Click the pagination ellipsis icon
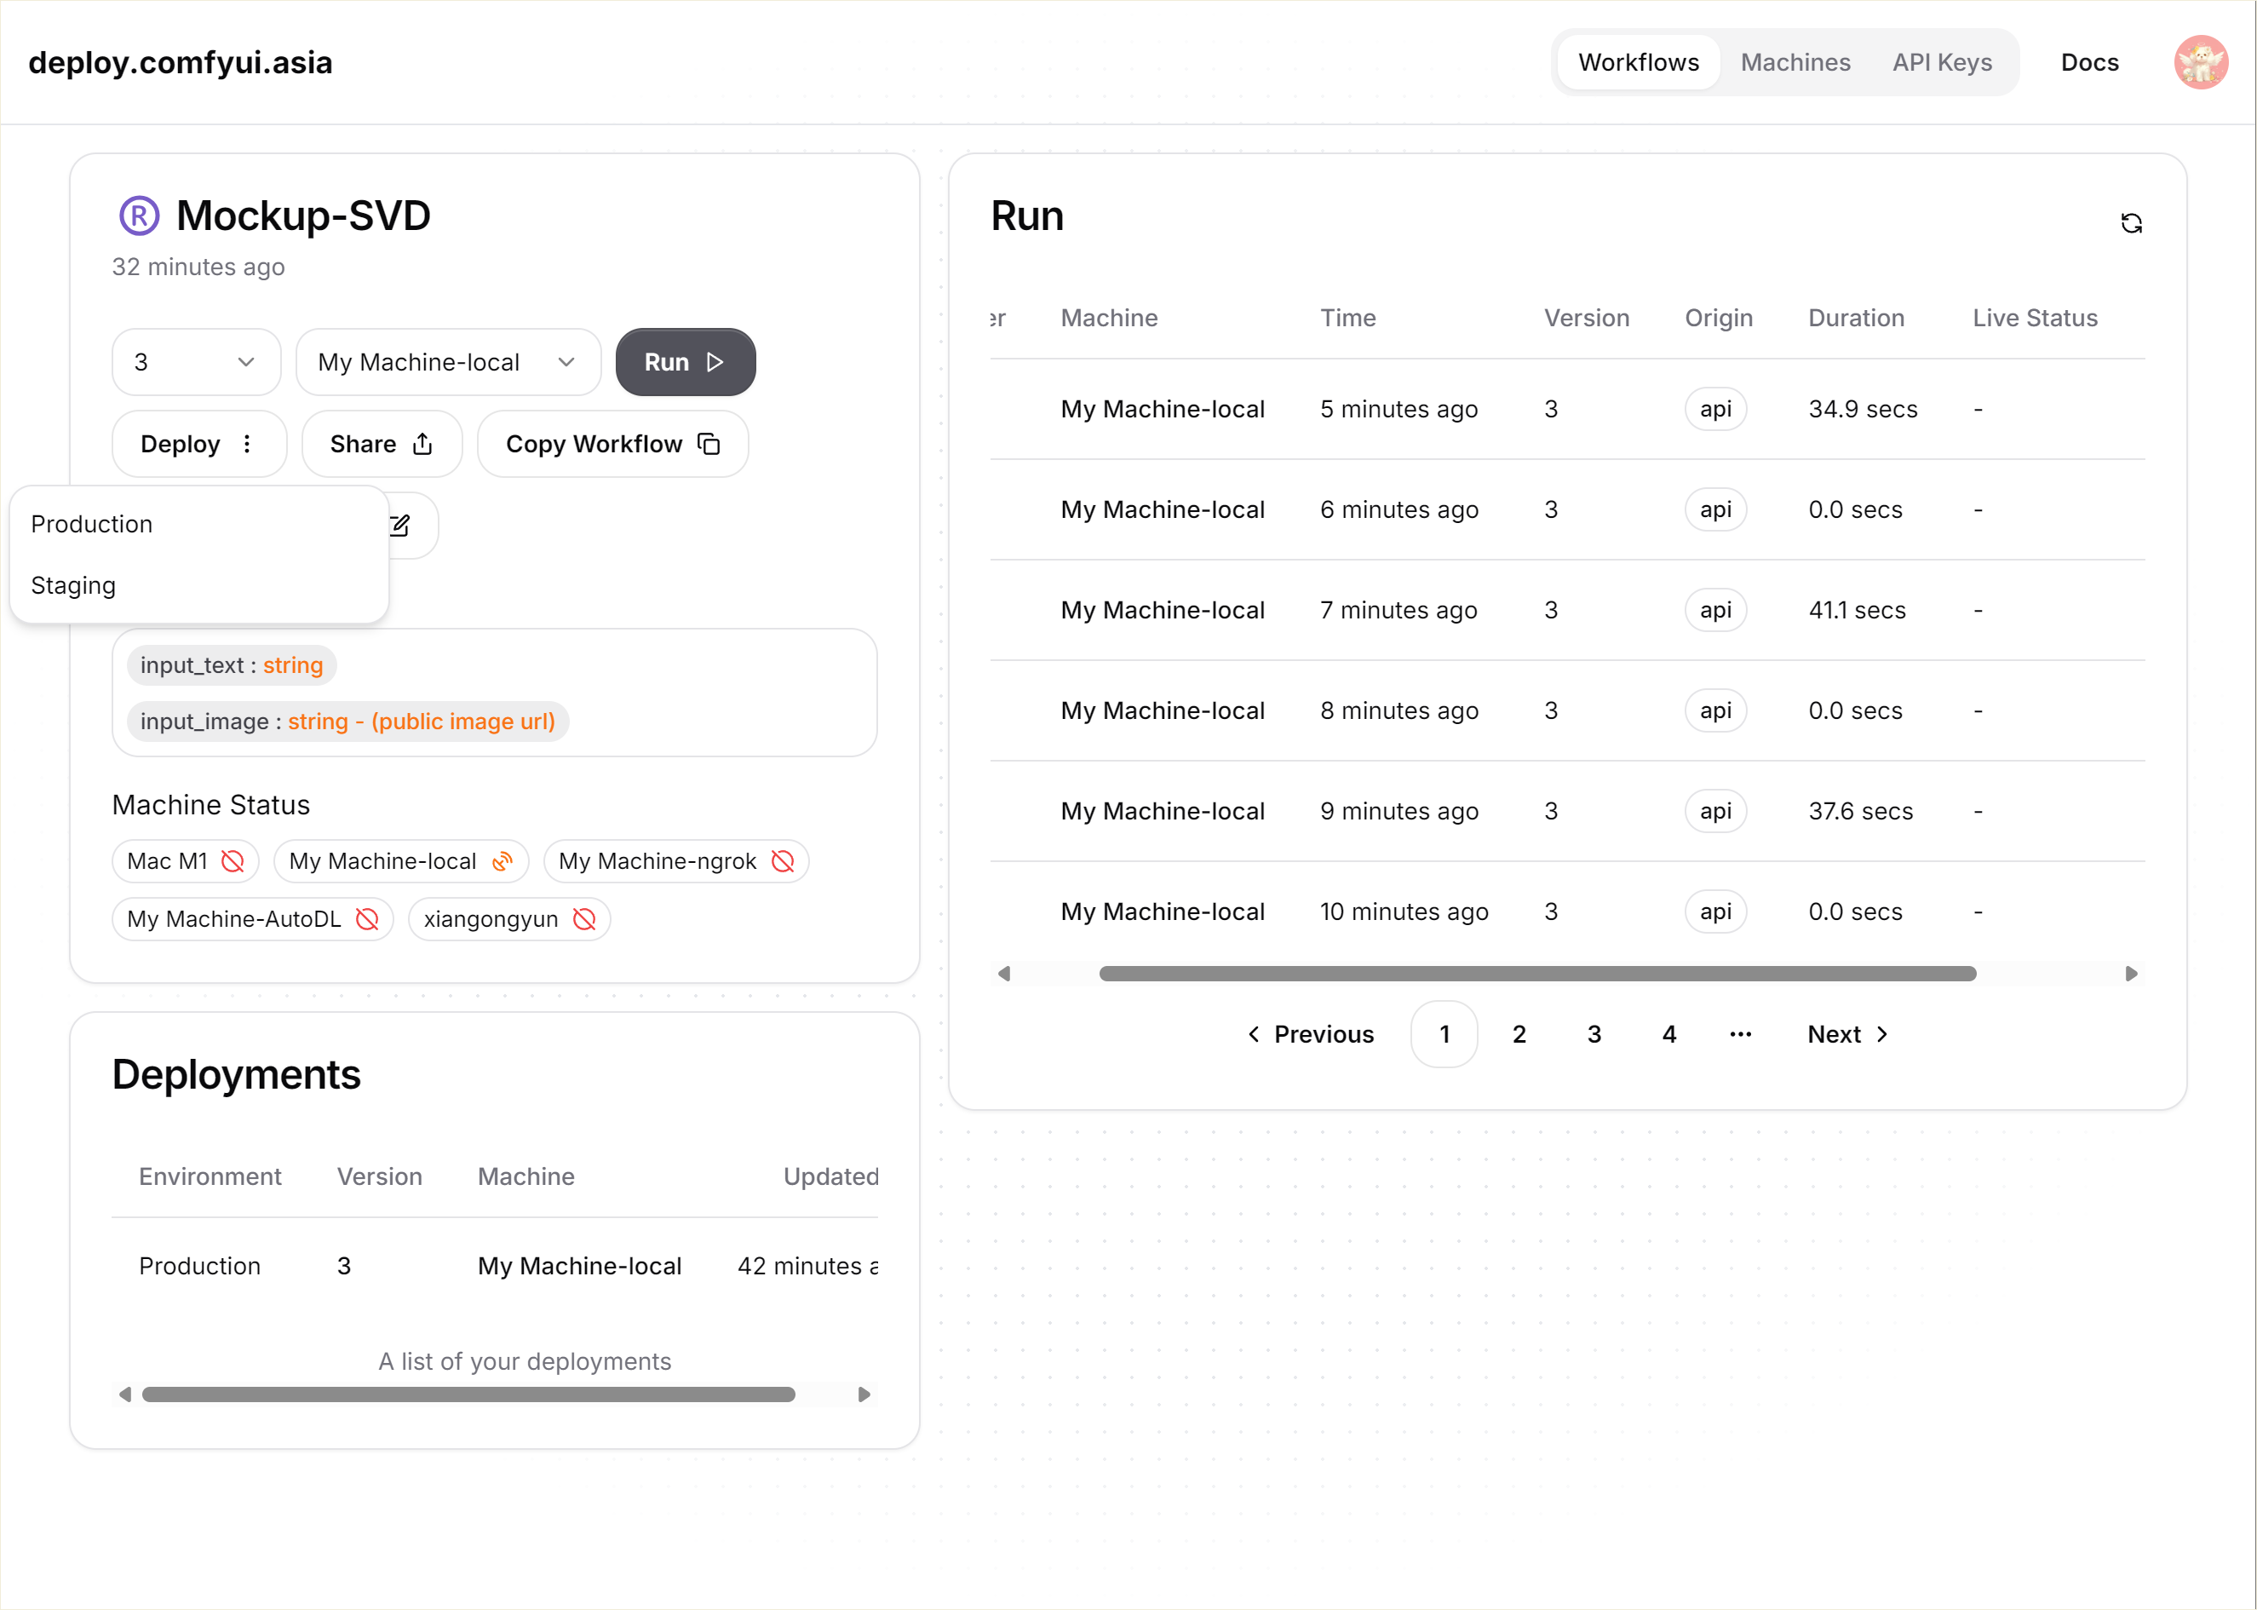Viewport: 2257px width, 1610px height. [x=1741, y=1034]
